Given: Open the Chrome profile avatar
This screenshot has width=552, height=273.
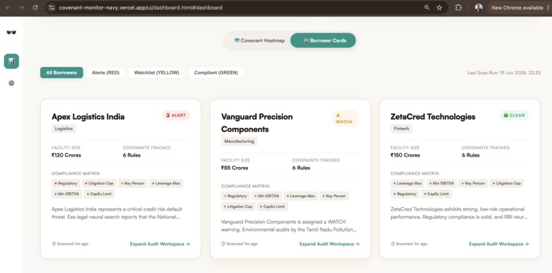Looking at the screenshot, I should click(x=479, y=8).
